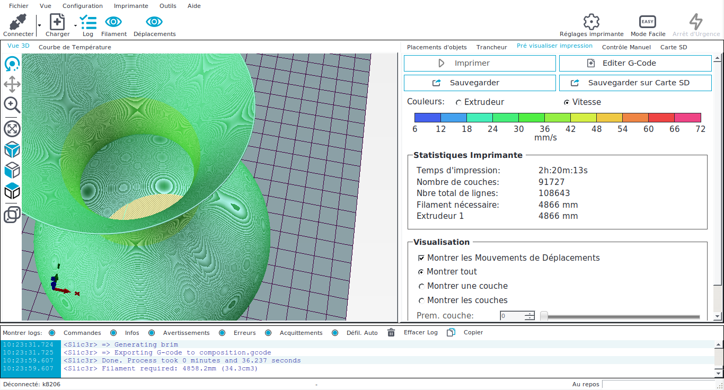Screen dimensions: 724x390
Task: Open the Vue menu
Action: [46, 6]
